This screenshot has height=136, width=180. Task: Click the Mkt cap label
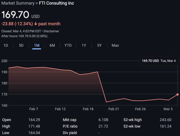pyautogui.click(x=69, y=120)
